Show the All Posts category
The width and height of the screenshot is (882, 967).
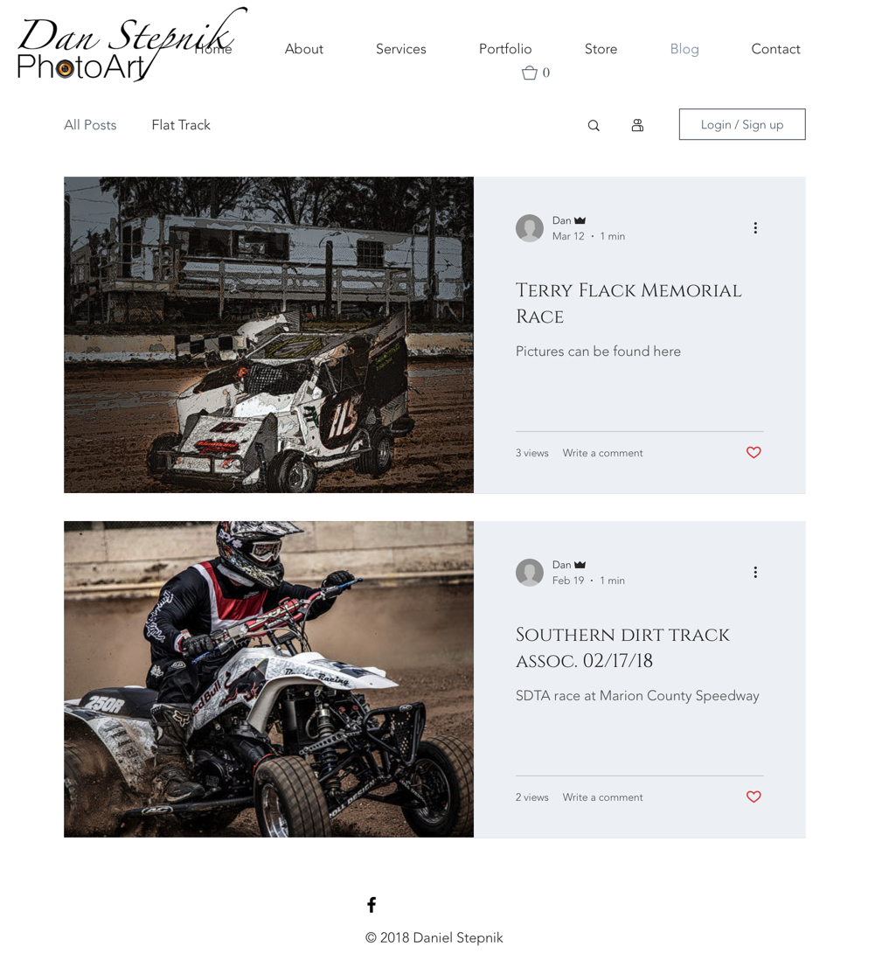[90, 125]
